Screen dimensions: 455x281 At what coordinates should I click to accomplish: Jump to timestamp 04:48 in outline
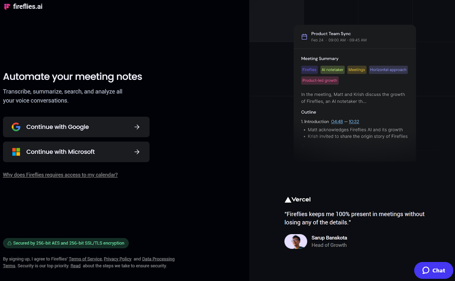(x=337, y=122)
